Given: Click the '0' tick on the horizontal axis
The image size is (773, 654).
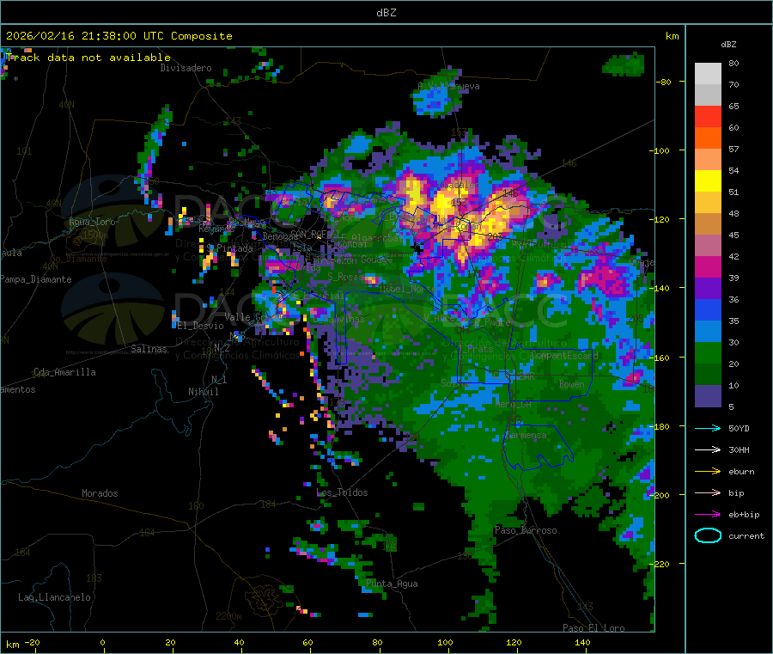Looking at the screenshot, I should (x=102, y=642).
